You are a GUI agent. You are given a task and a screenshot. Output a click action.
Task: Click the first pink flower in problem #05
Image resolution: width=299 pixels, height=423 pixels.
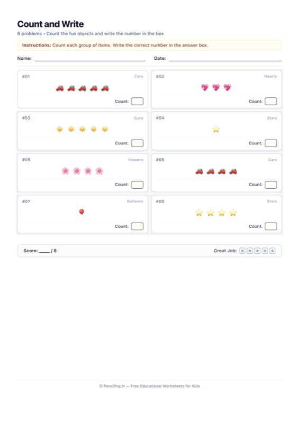(x=66, y=171)
